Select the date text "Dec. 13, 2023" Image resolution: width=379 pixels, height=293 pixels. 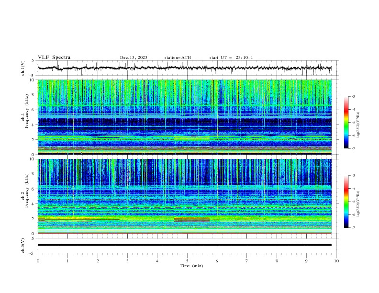[134, 57]
